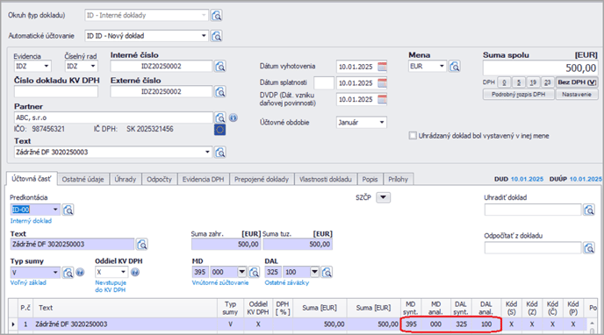
Task: Show partner info icon beside ABC, s.r.o
Action: 233,118
